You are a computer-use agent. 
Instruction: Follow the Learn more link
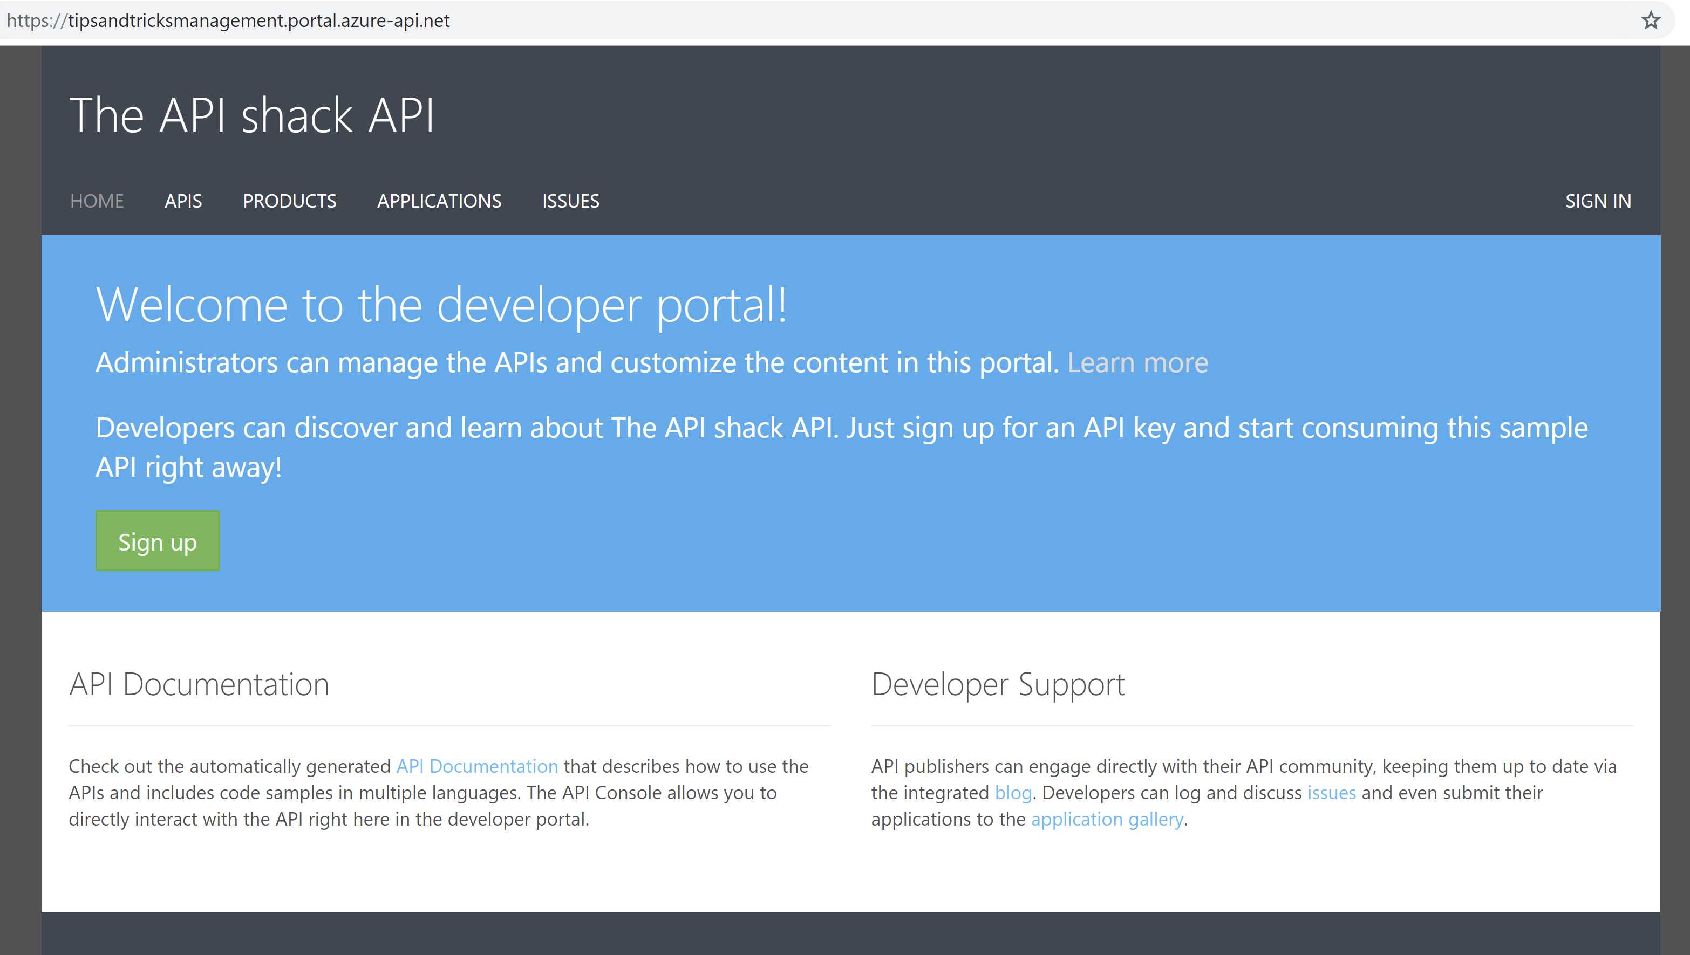tap(1137, 363)
